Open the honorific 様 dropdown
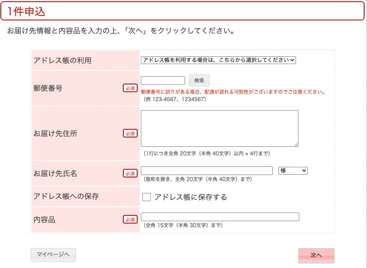Viewport: 367px width, 268px height. click(293, 171)
